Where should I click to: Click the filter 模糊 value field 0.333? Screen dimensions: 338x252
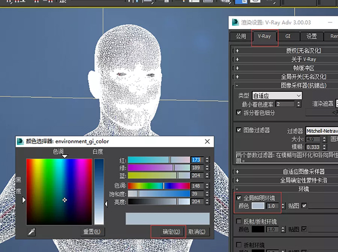coord(313,147)
